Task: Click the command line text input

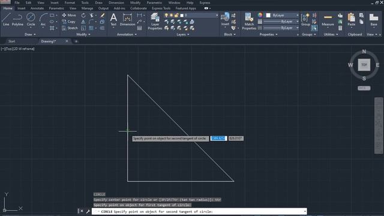Action: coord(199,211)
